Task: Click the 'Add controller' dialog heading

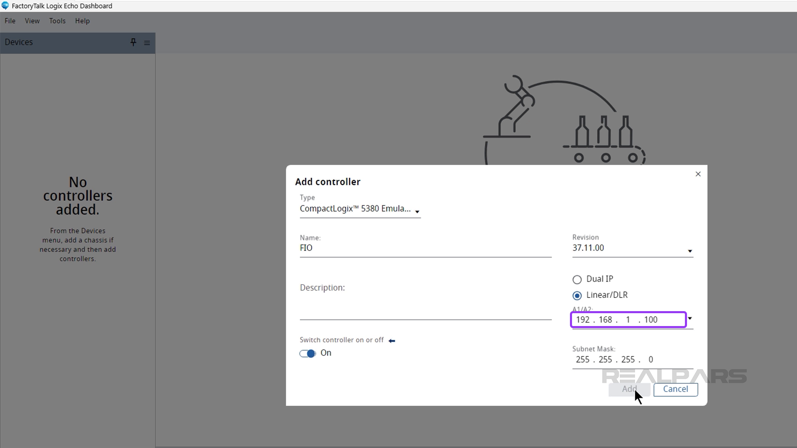Action: pos(328,182)
